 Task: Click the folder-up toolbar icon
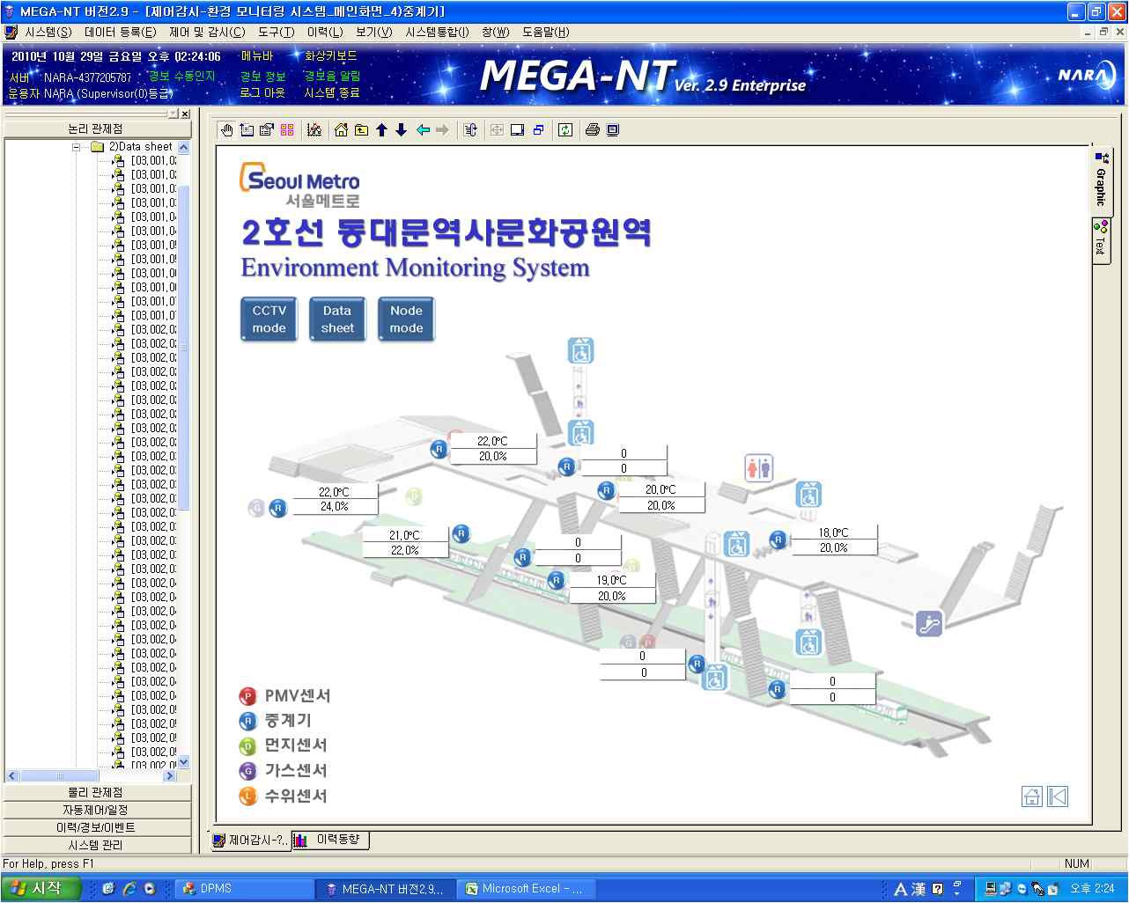361,130
